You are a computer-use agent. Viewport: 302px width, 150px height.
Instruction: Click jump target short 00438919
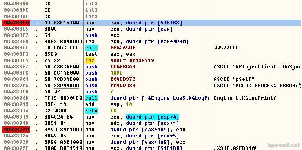point(132,60)
